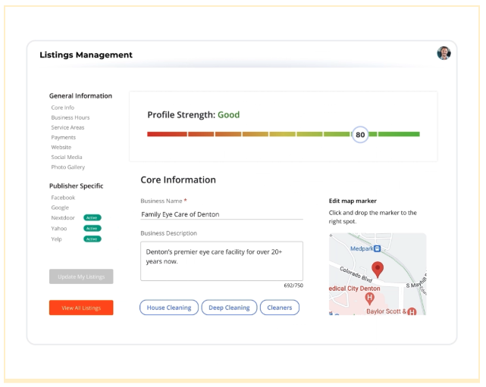Select Yelp publisher settings

(x=56, y=239)
